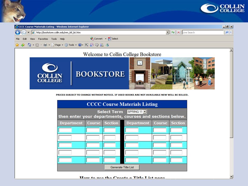Image resolution: width=248 pixels, height=186 pixels.
Task: Click the browser Back arrow button
Action: (18, 33)
